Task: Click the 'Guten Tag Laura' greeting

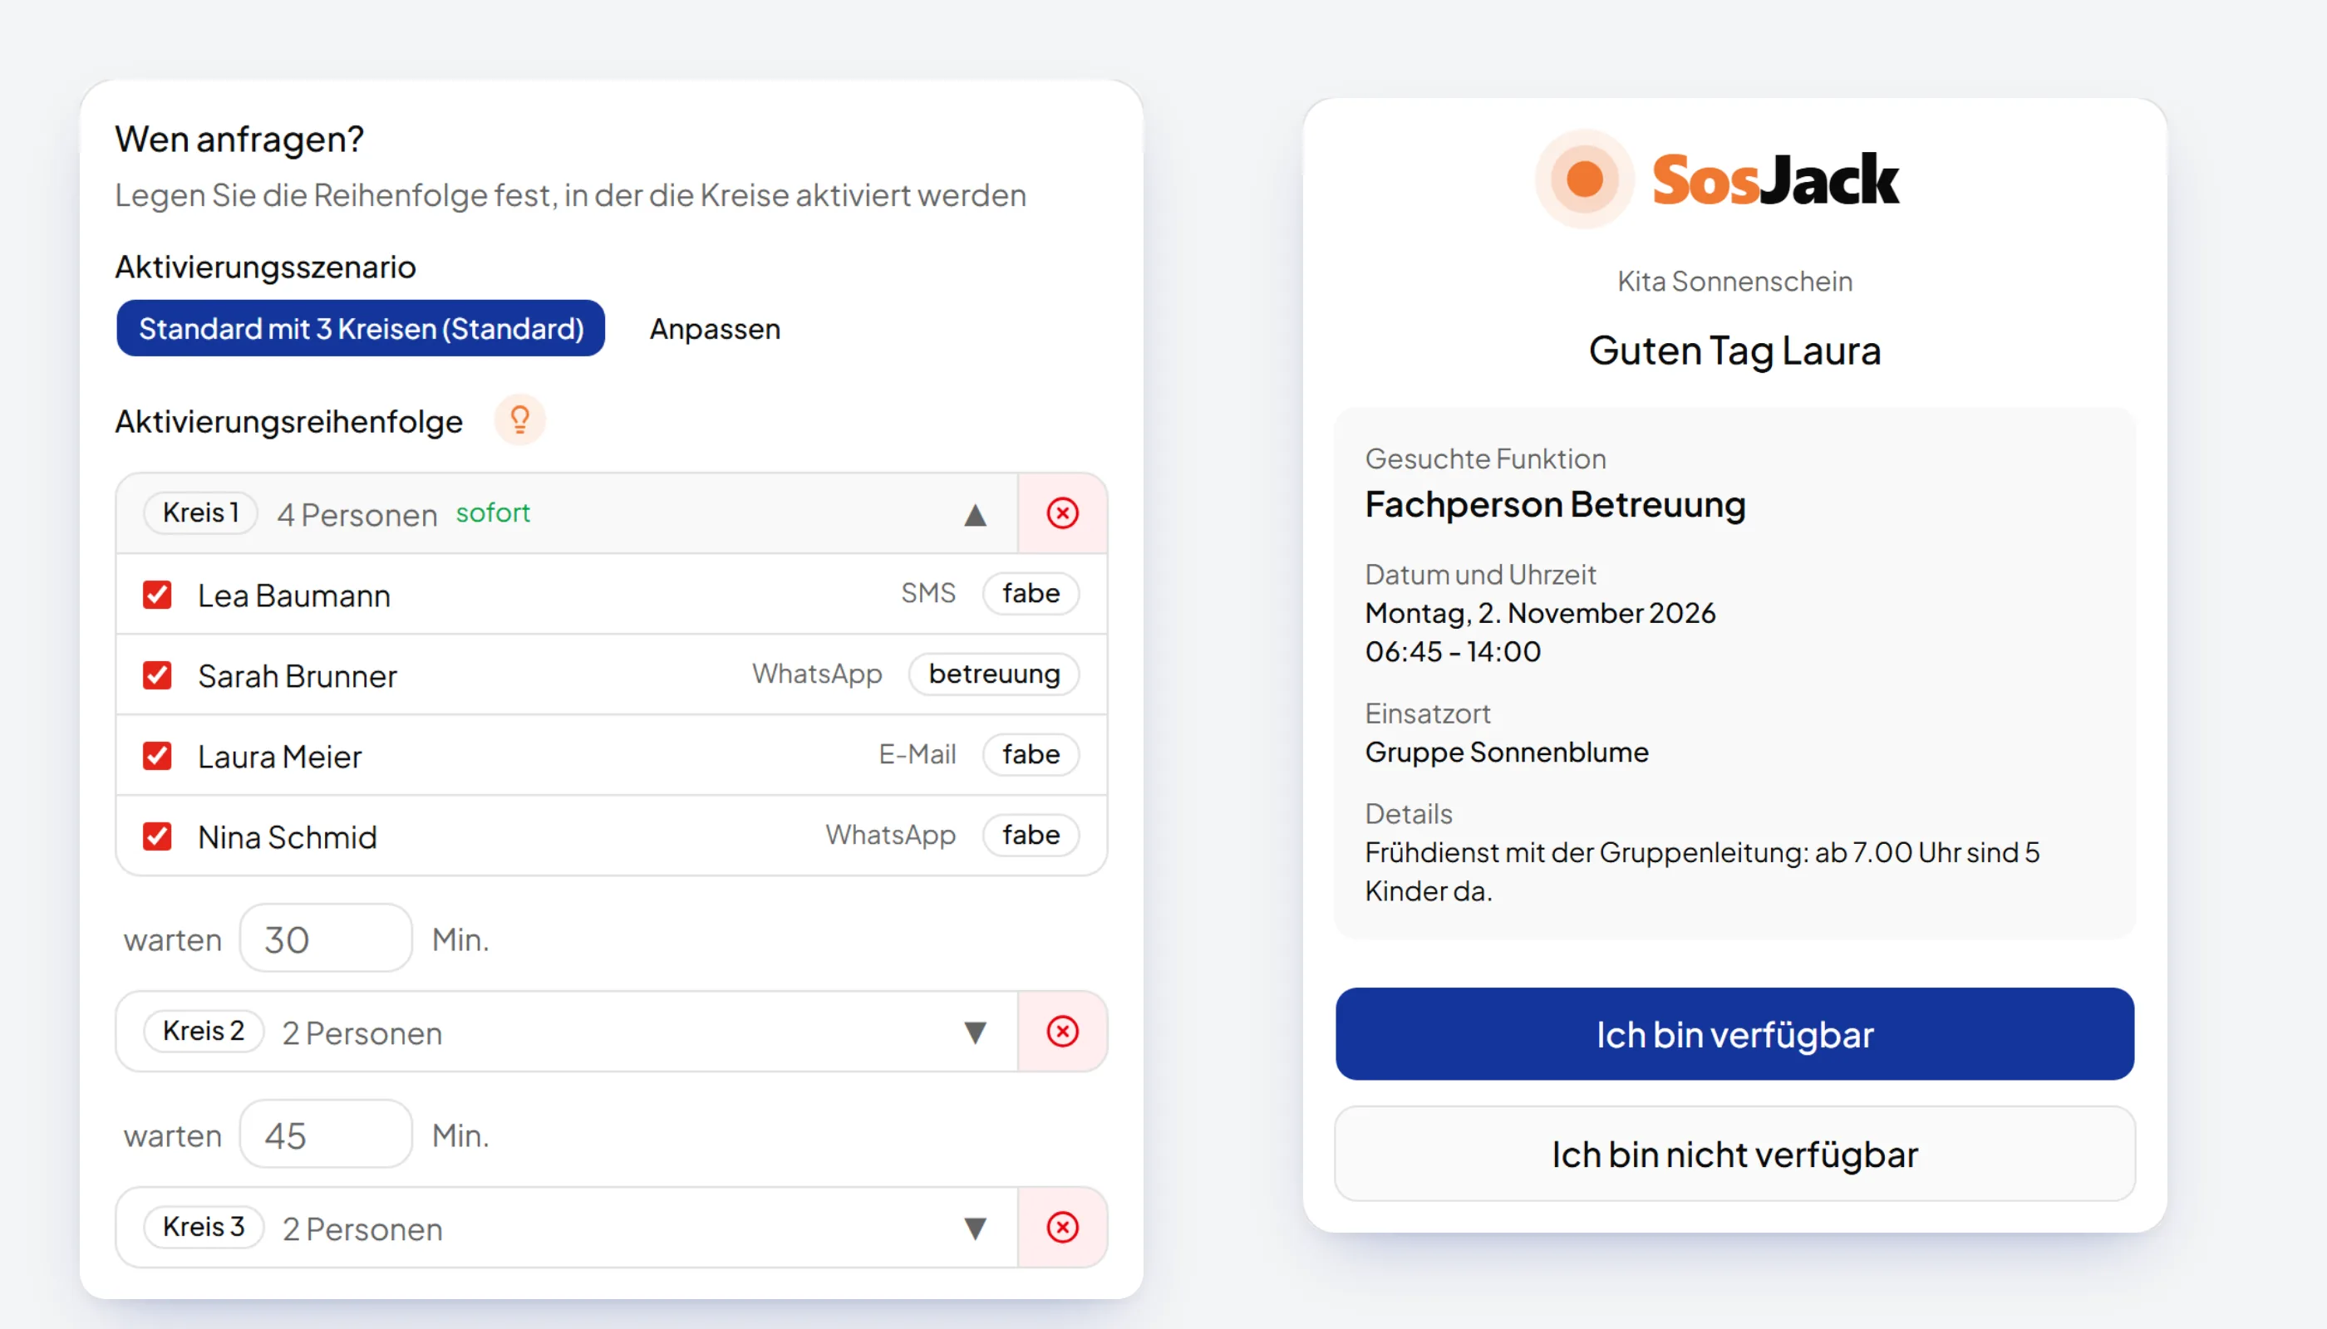Action: click(x=1734, y=351)
